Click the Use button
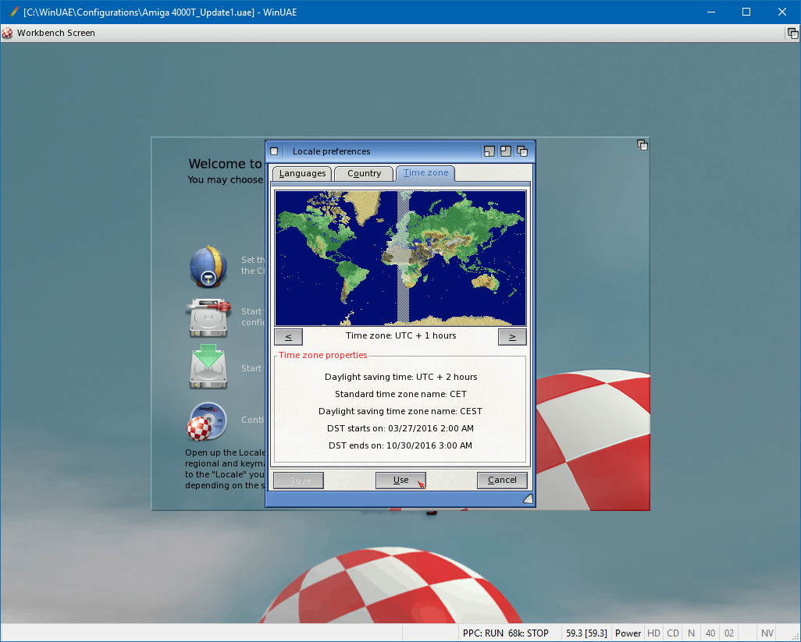The height and width of the screenshot is (642, 801). pos(400,481)
